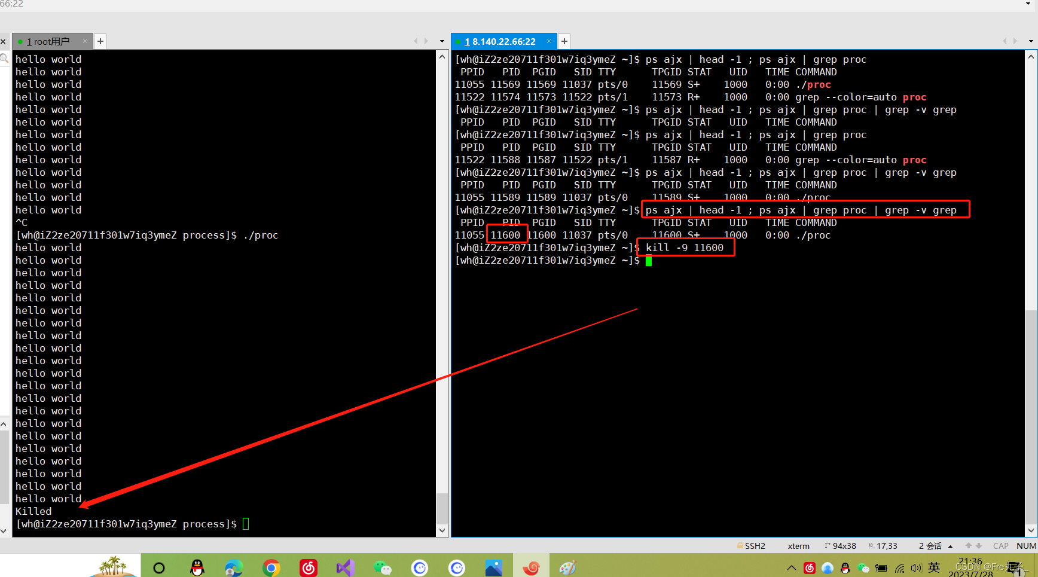Screen dimensions: 1038x577
Task: Click the magnifier search icon in left pane
Action: point(4,59)
